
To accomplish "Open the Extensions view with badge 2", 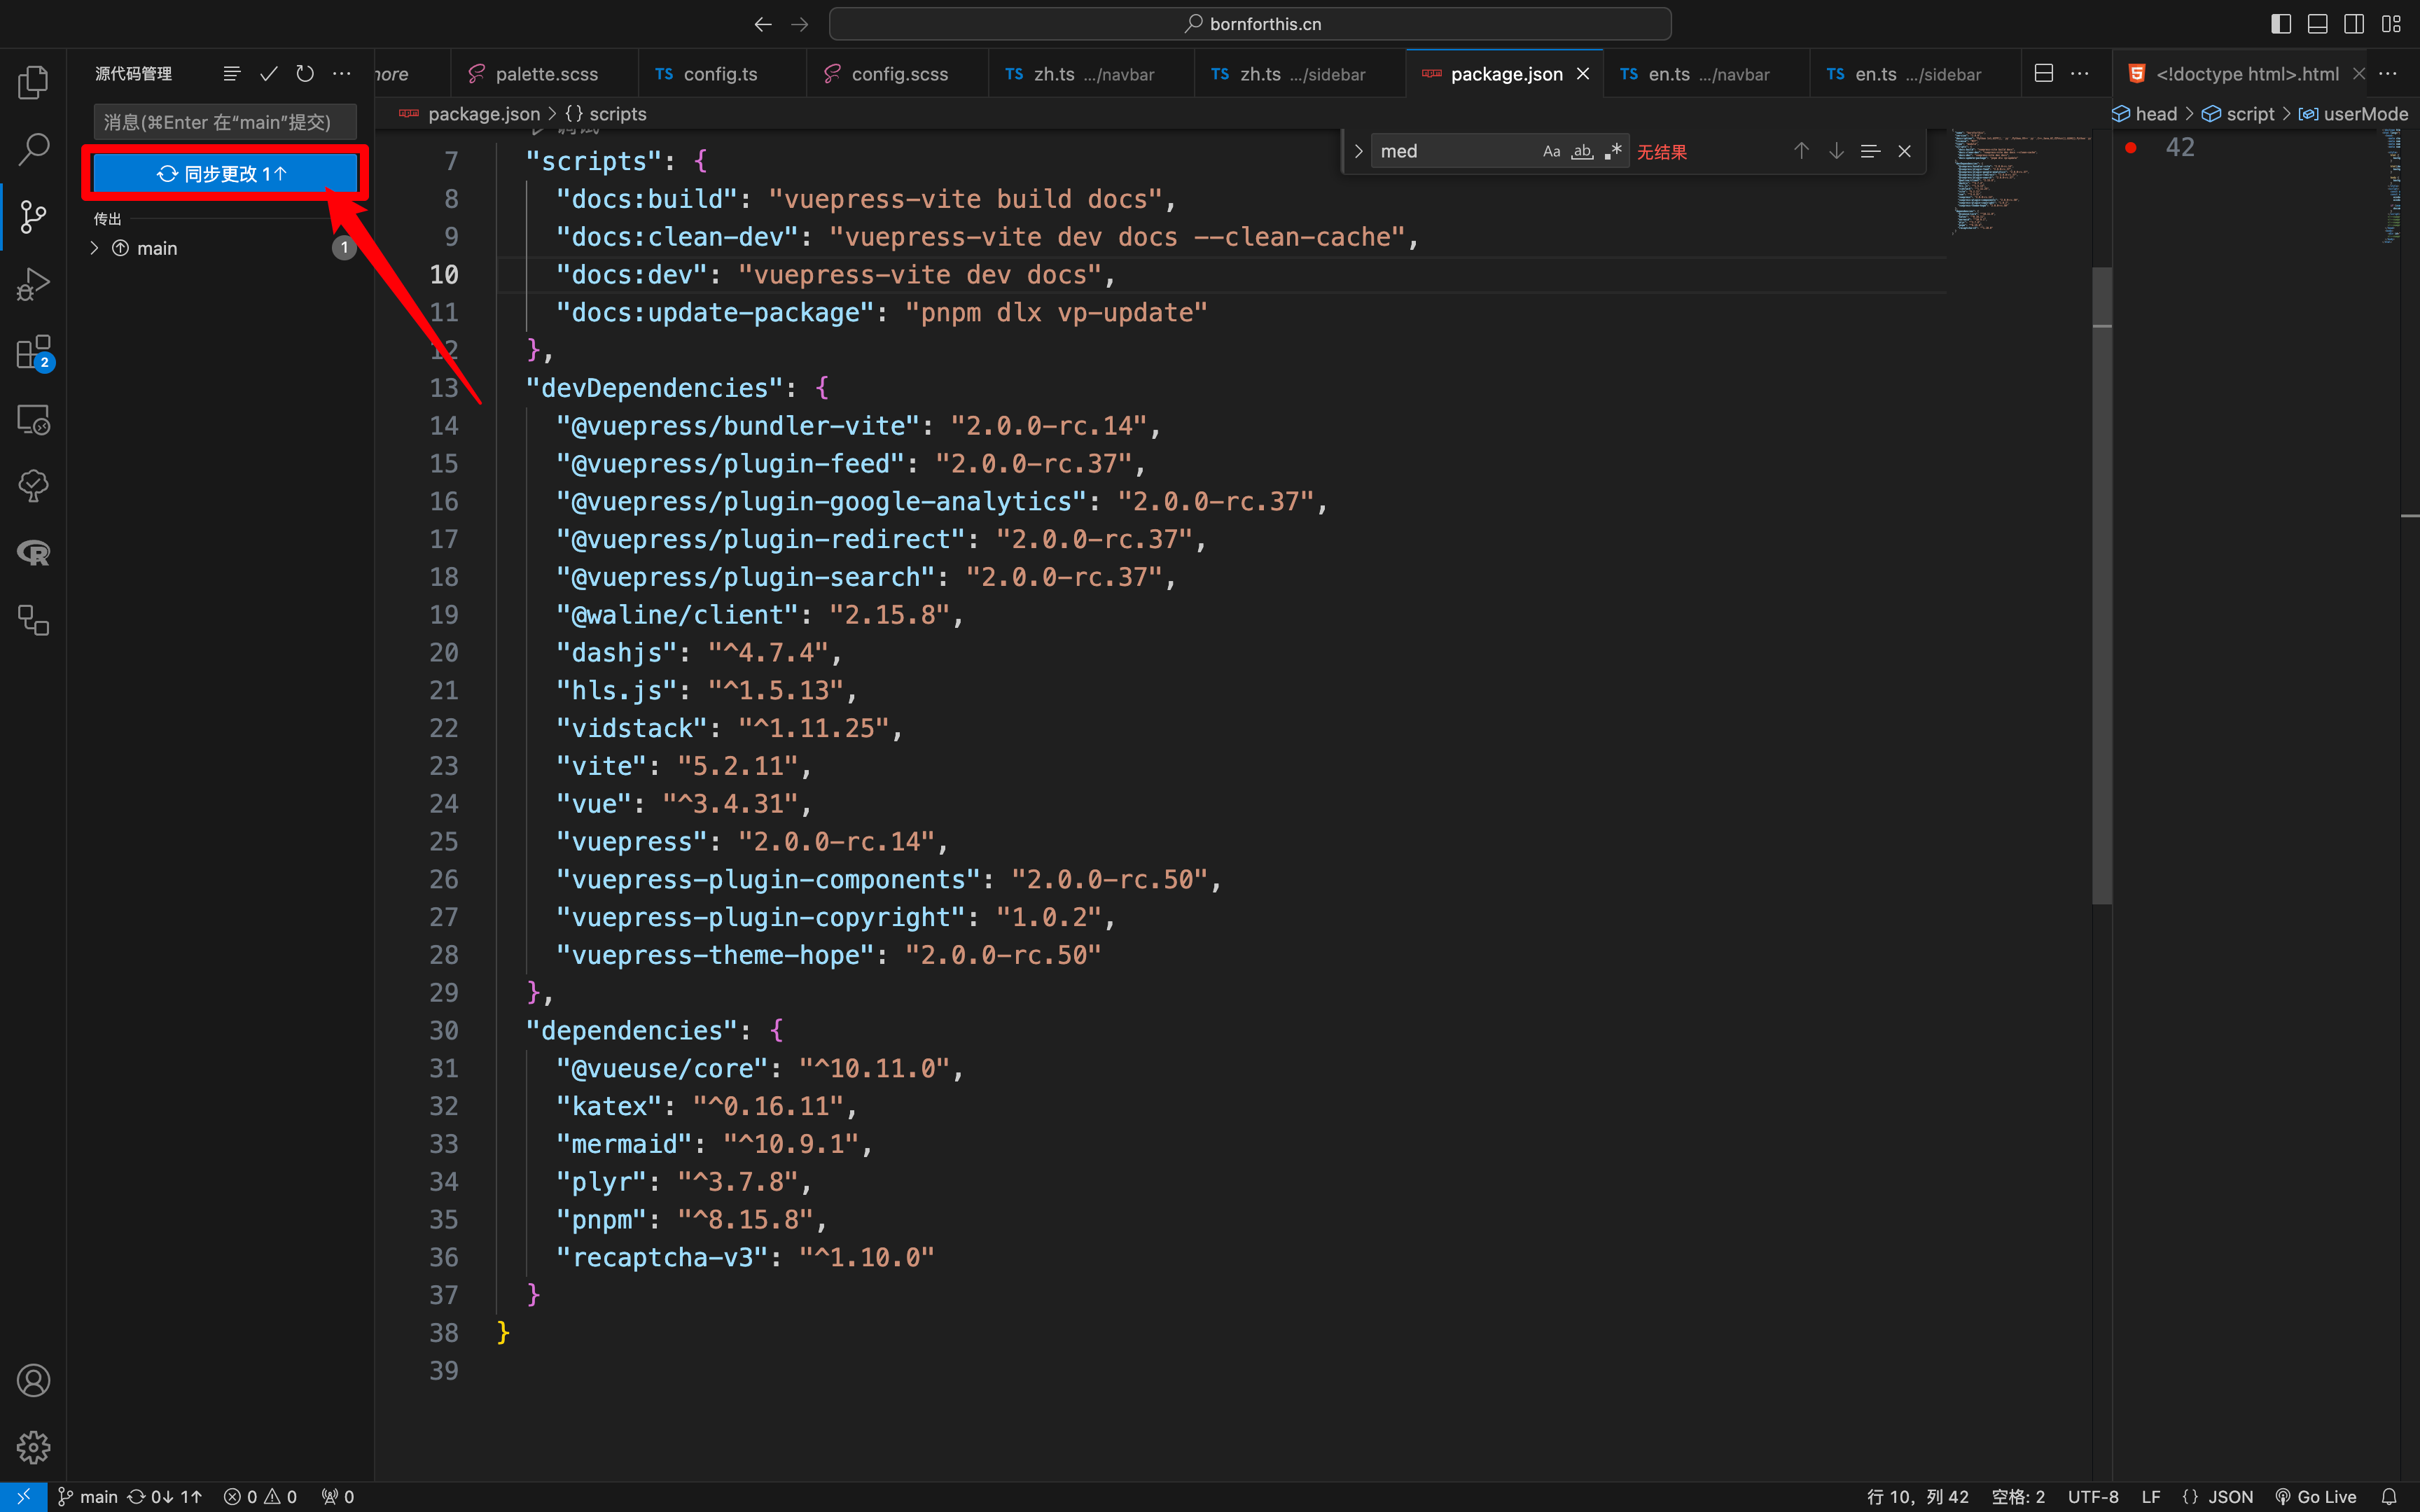I will tap(33, 352).
